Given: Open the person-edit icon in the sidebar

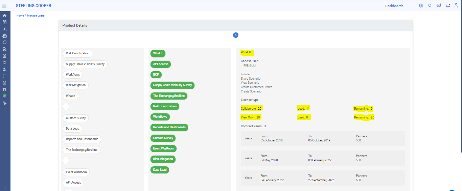Looking at the screenshot, I should click(4, 103).
